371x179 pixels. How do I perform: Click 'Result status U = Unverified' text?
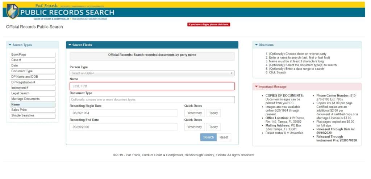point(284,133)
